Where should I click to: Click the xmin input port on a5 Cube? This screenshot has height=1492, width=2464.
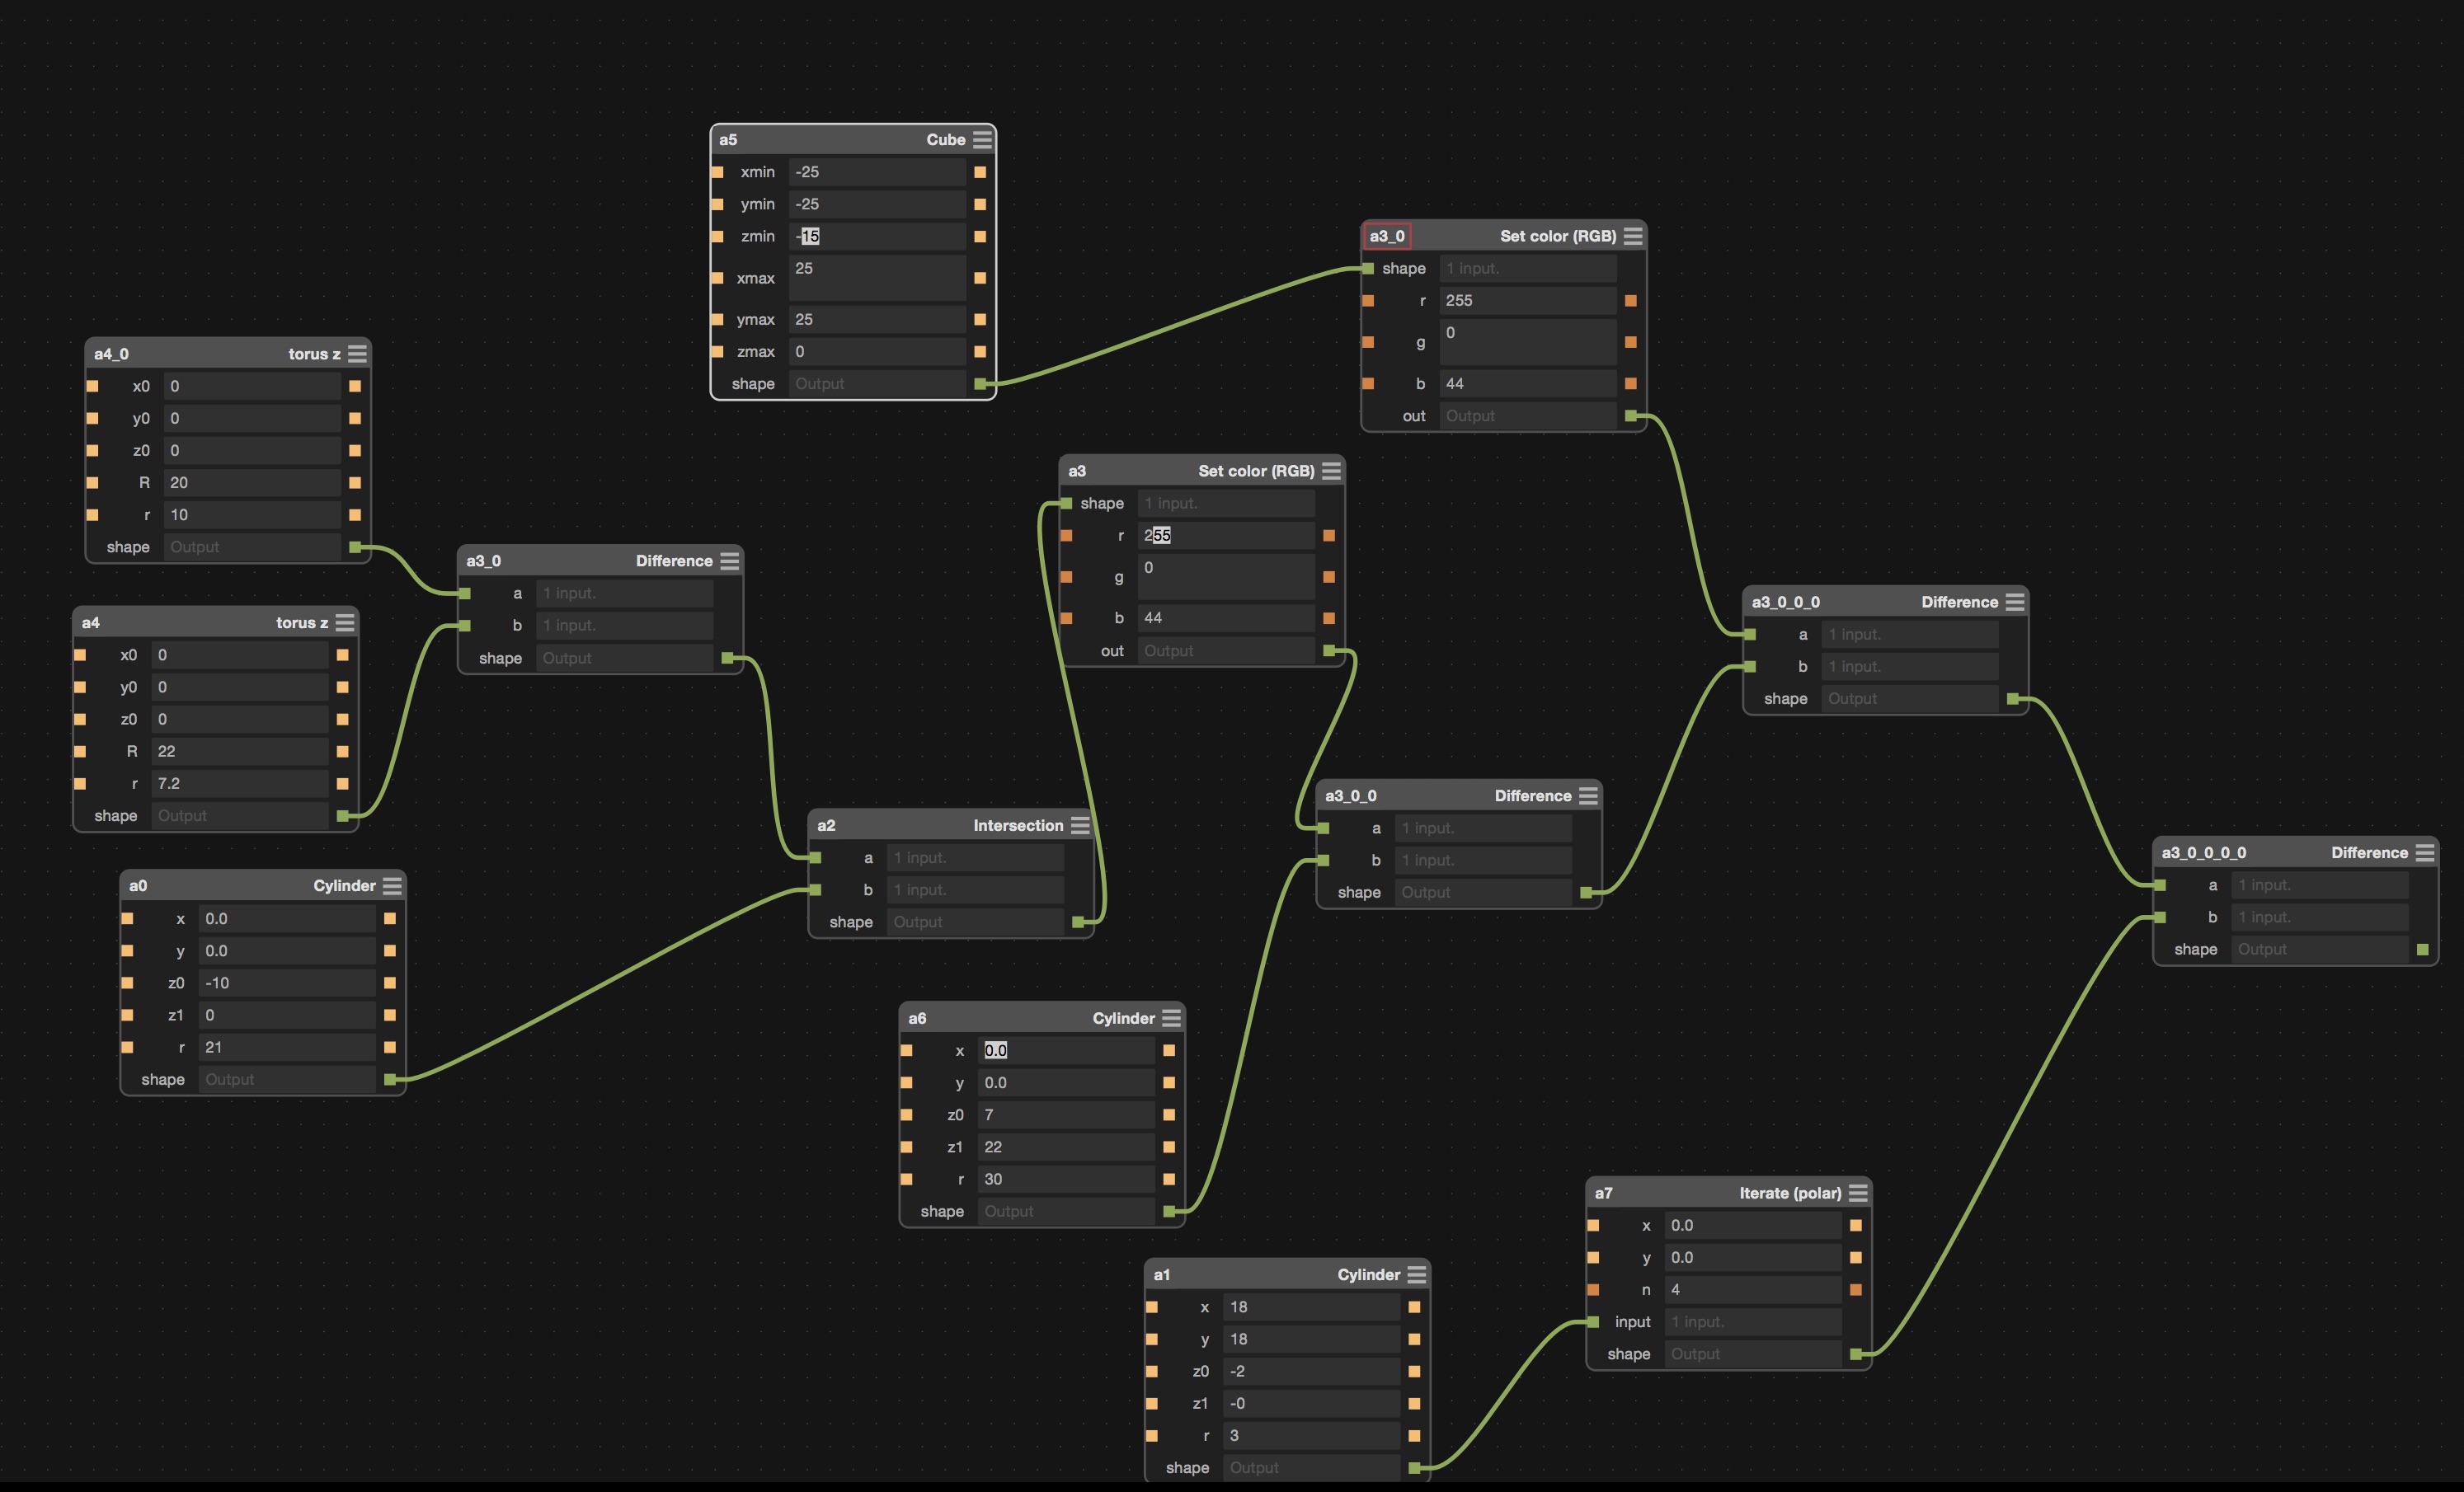pyautogui.click(x=717, y=172)
